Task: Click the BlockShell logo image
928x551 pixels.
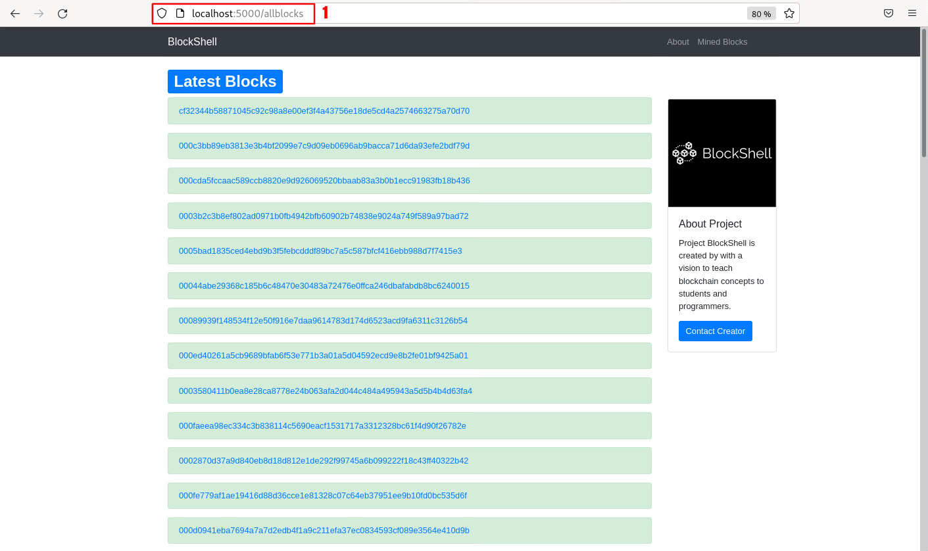Action: (721, 153)
